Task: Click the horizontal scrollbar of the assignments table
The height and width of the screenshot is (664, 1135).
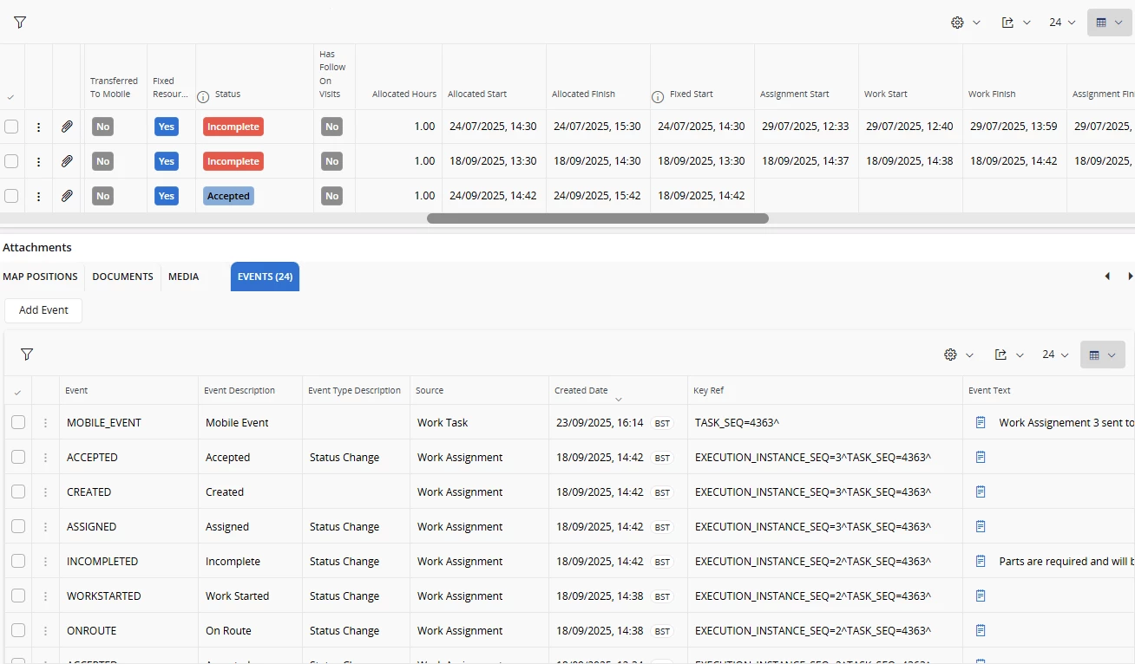Action: [x=597, y=218]
